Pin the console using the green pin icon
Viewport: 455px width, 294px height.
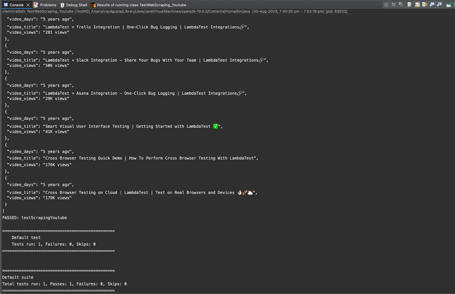(x=448, y=5)
